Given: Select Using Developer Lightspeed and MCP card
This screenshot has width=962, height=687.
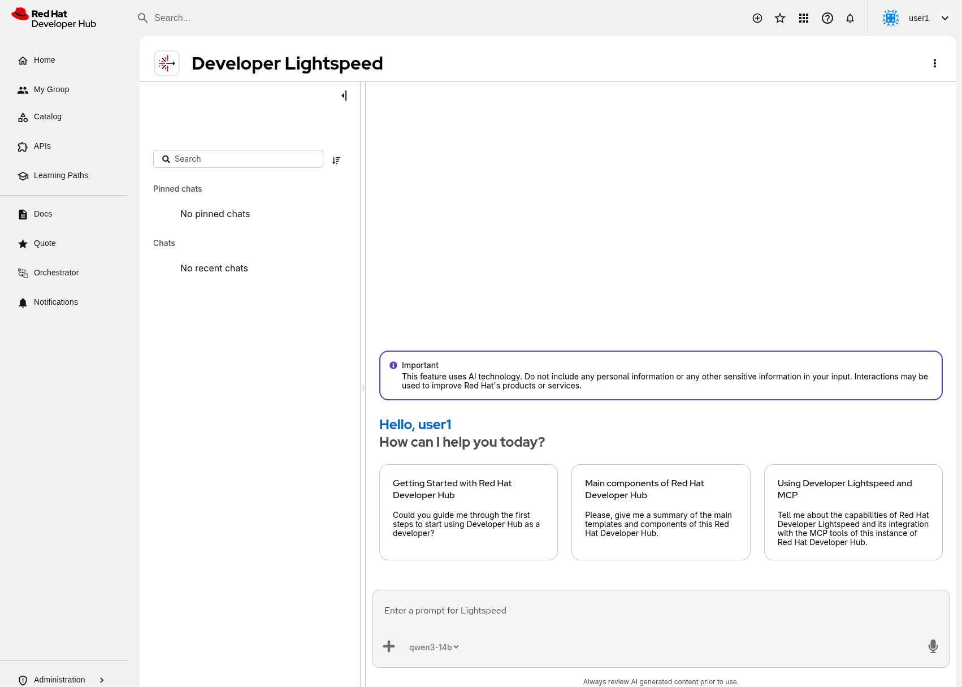Looking at the screenshot, I should 853,512.
